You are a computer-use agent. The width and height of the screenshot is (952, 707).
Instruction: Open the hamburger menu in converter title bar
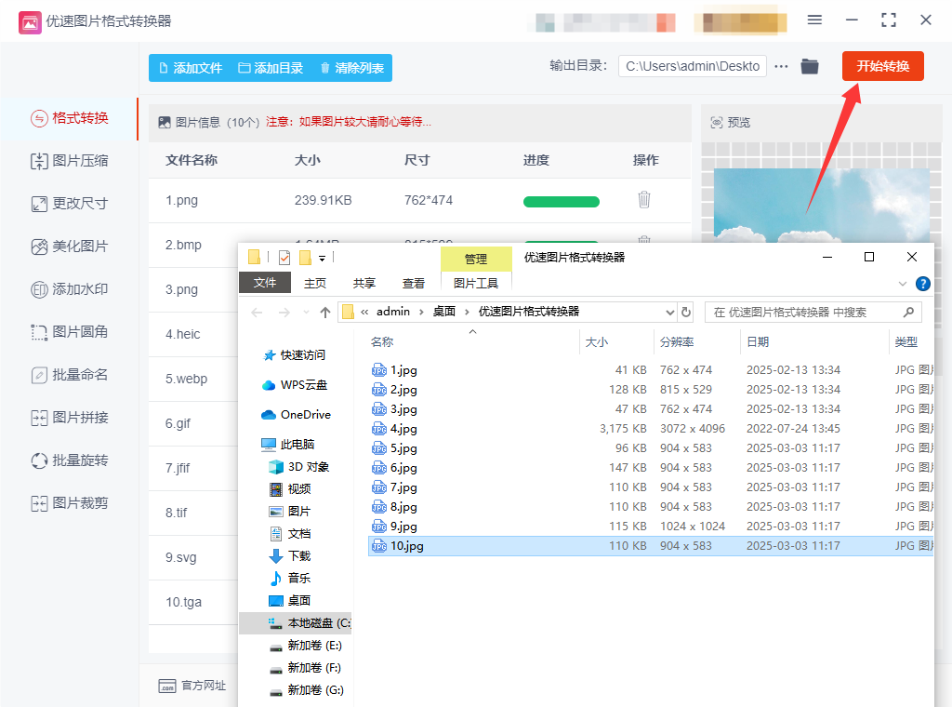click(814, 20)
